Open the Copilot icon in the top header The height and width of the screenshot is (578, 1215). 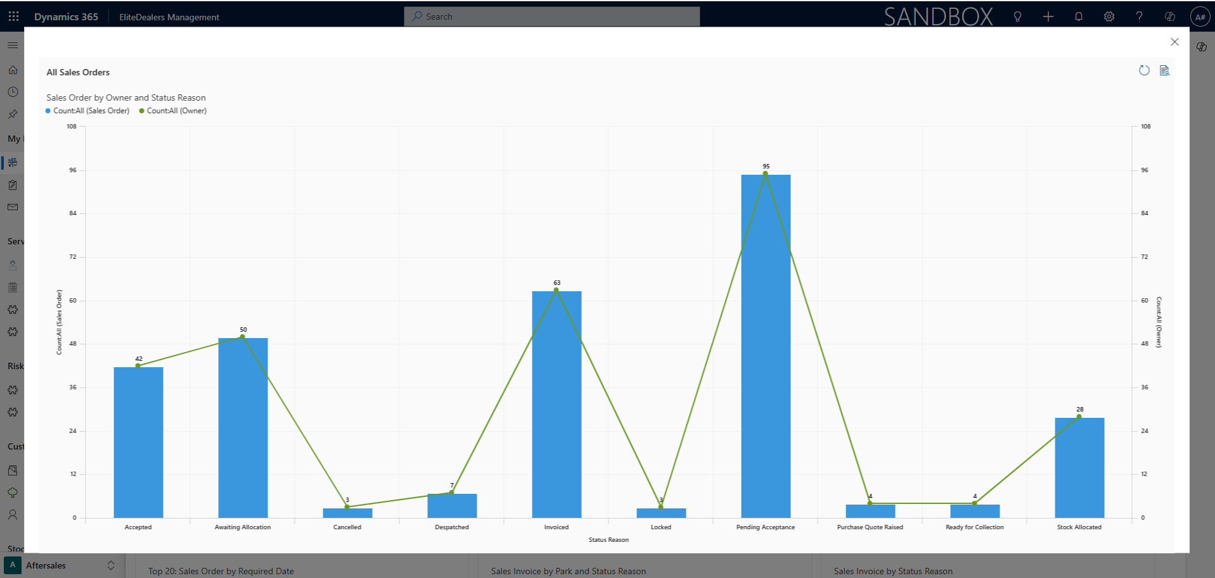1170,16
